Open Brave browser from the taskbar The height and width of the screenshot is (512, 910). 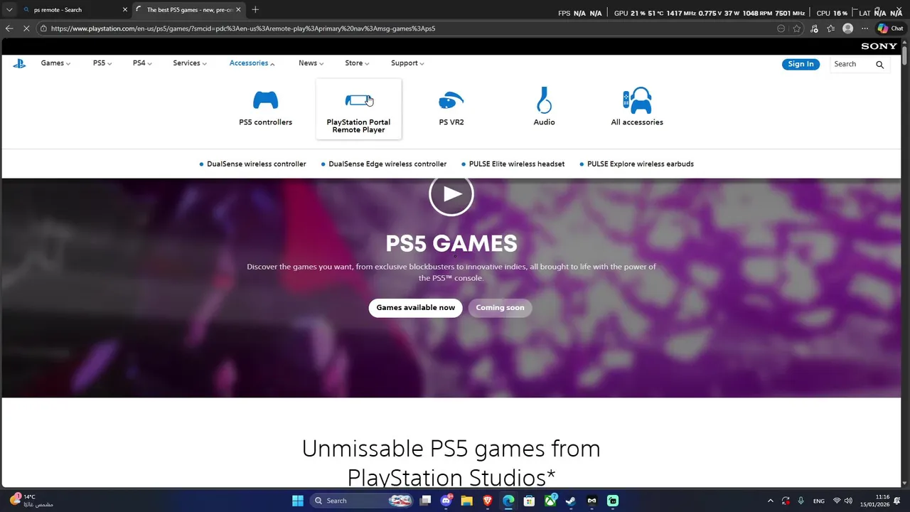point(488,501)
